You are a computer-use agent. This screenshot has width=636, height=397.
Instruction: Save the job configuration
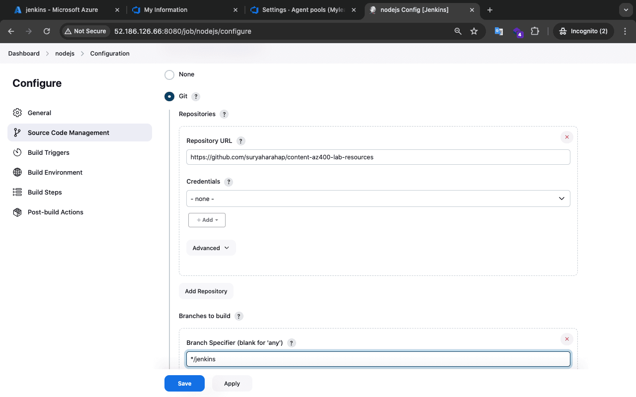pyautogui.click(x=184, y=384)
